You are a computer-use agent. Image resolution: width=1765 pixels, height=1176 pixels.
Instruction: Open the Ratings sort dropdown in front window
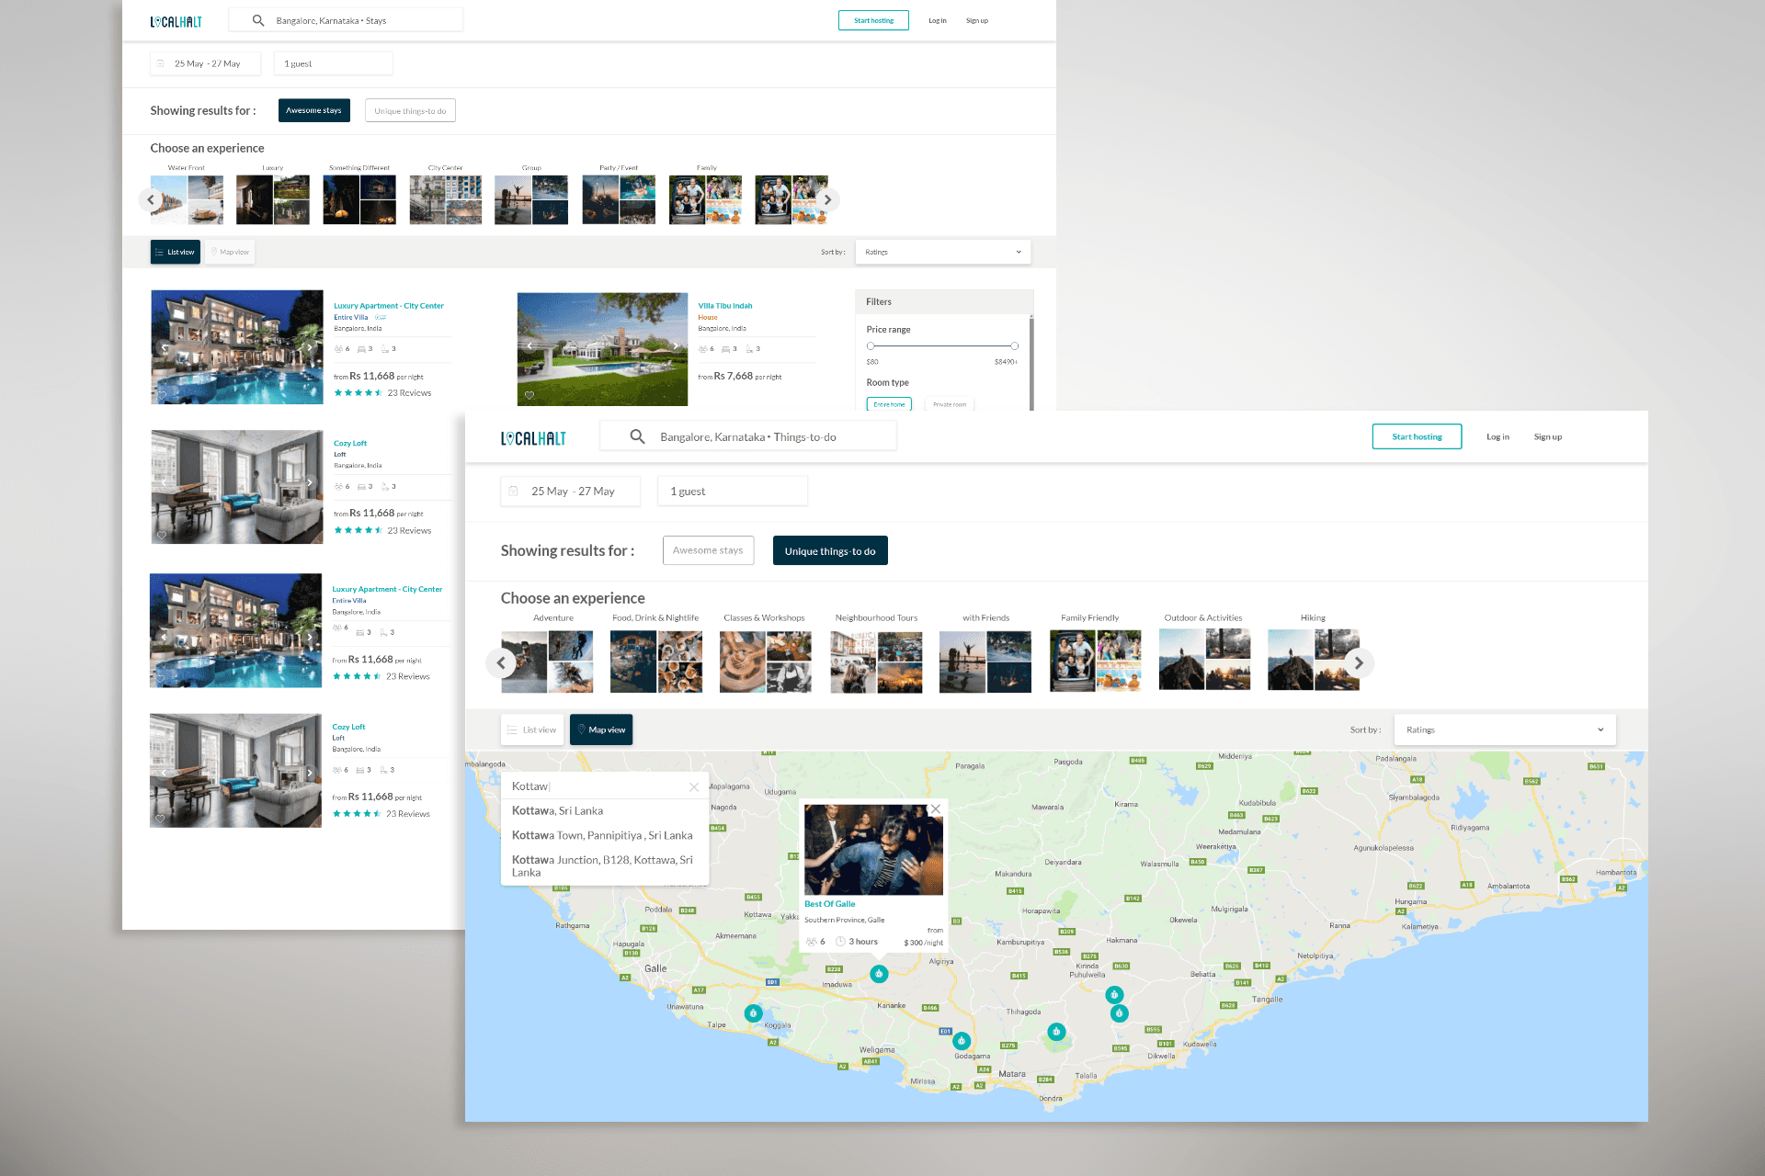click(x=1505, y=730)
